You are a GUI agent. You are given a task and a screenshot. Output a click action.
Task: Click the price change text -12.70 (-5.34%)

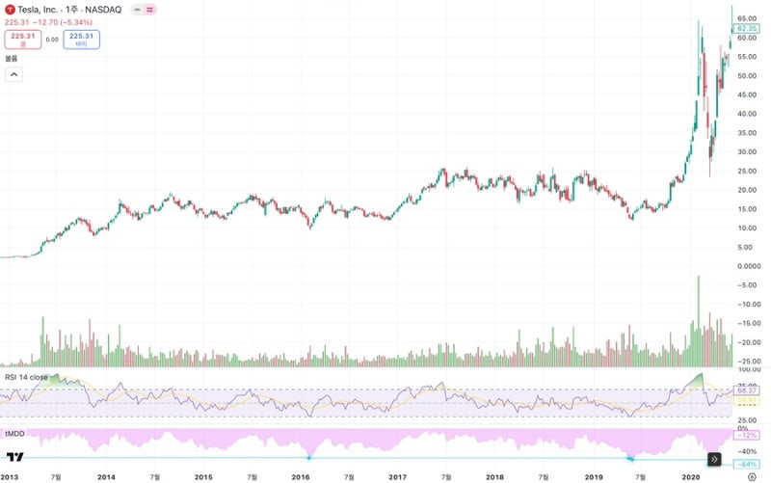click(x=63, y=22)
